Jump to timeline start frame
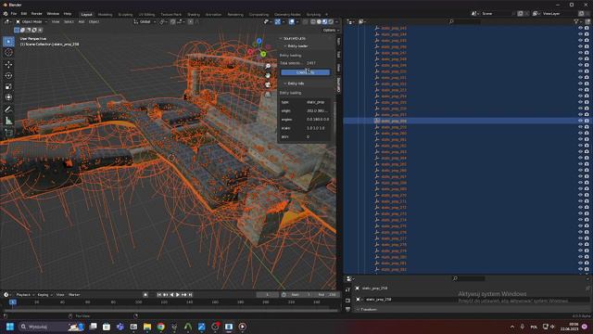Image resolution: width=593 pixels, height=334 pixels. pyautogui.click(x=159, y=295)
